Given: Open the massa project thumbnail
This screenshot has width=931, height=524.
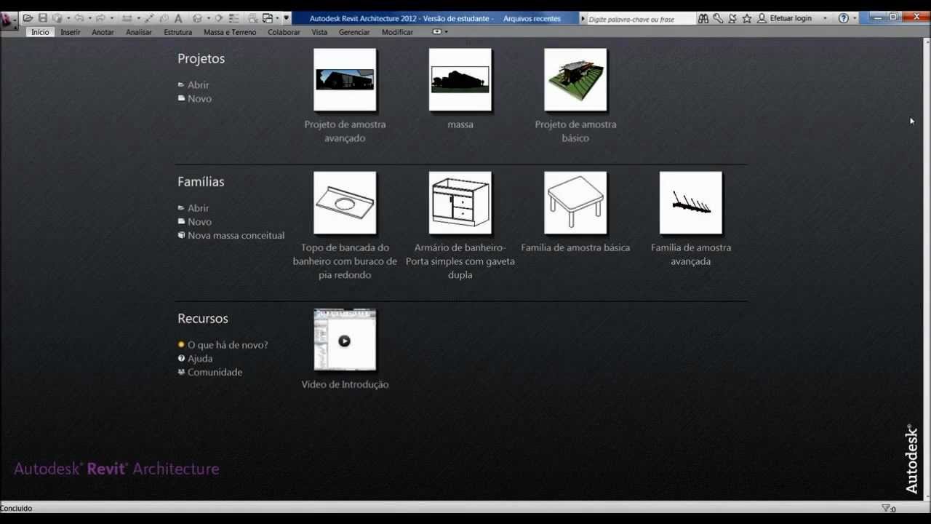Looking at the screenshot, I should click(x=460, y=79).
